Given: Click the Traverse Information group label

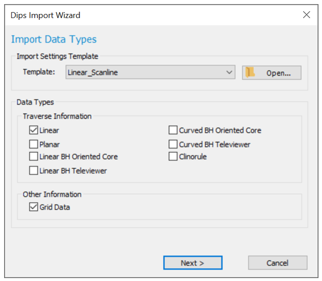Looking at the screenshot, I should point(57,116).
